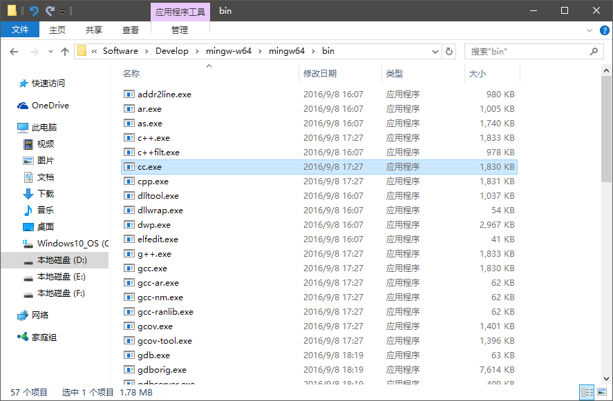Image resolution: width=613 pixels, height=401 pixels.
Task: Navigate to parent folder with up arrow button
Action: click(65, 50)
